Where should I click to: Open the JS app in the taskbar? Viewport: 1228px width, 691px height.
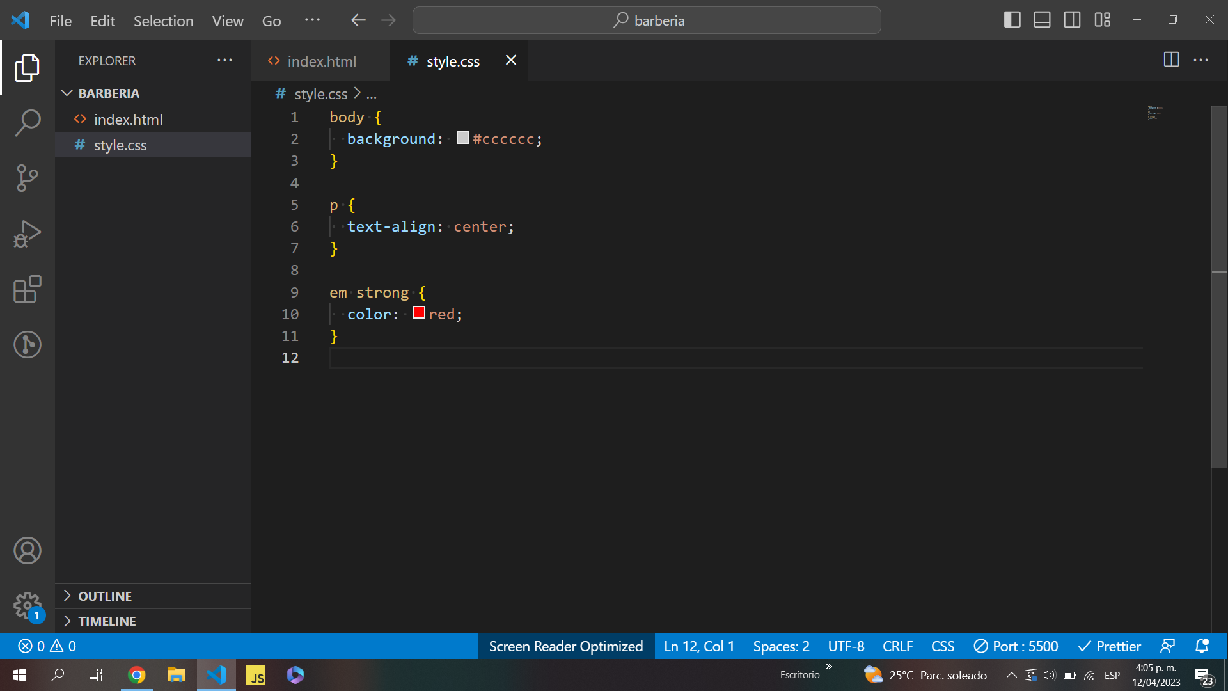coord(256,675)
